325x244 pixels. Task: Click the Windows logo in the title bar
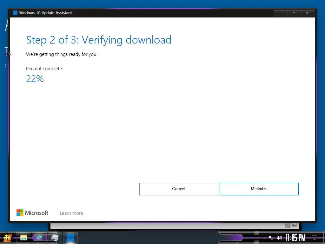(15, 13)
